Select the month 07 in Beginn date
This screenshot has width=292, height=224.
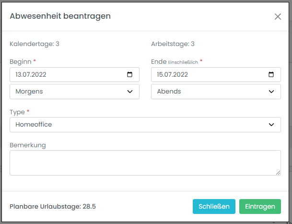(x=28, y=74)
